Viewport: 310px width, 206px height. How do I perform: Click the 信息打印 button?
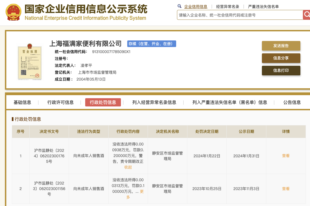point(281,70)
